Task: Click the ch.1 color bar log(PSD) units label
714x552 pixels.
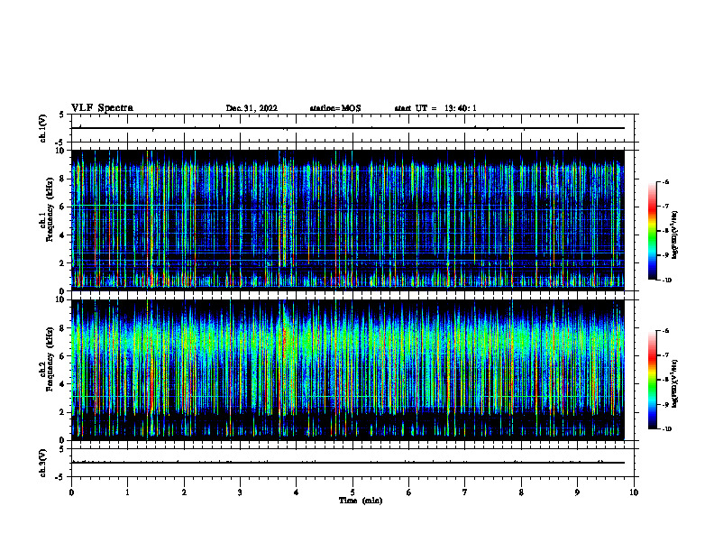Action: click(675, 235)
